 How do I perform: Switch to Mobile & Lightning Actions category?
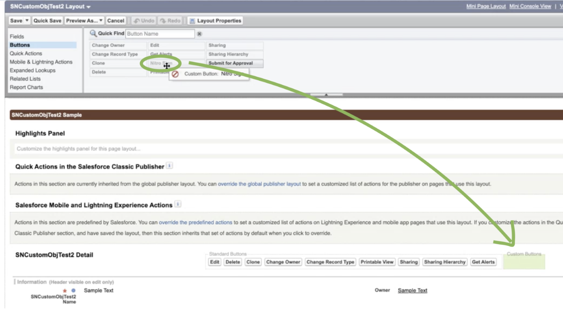pyautogui.click(x=41, y=62)
